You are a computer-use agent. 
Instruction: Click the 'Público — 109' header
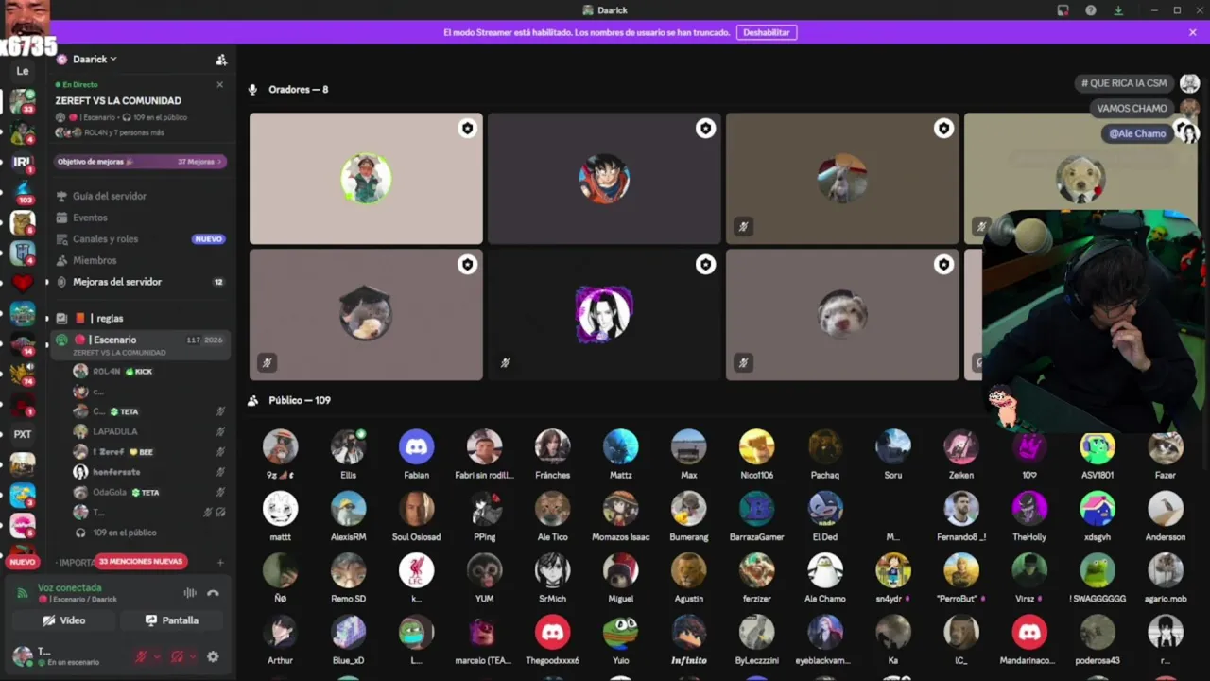point(299,400)
